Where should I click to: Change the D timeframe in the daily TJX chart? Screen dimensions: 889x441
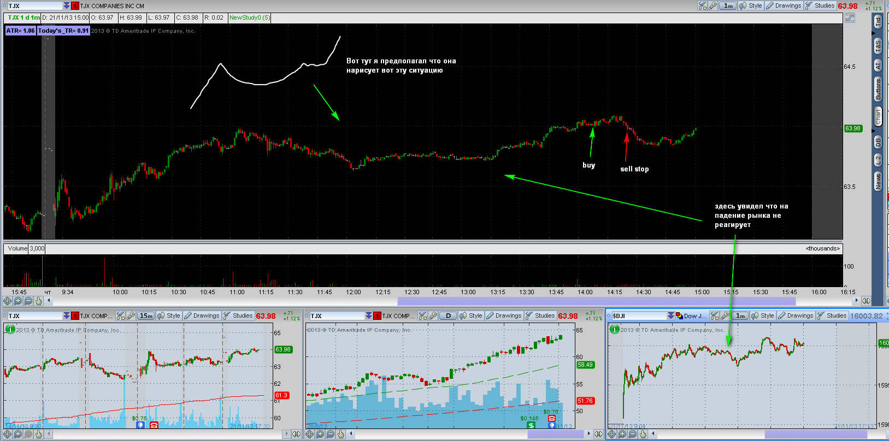point(449,316)
